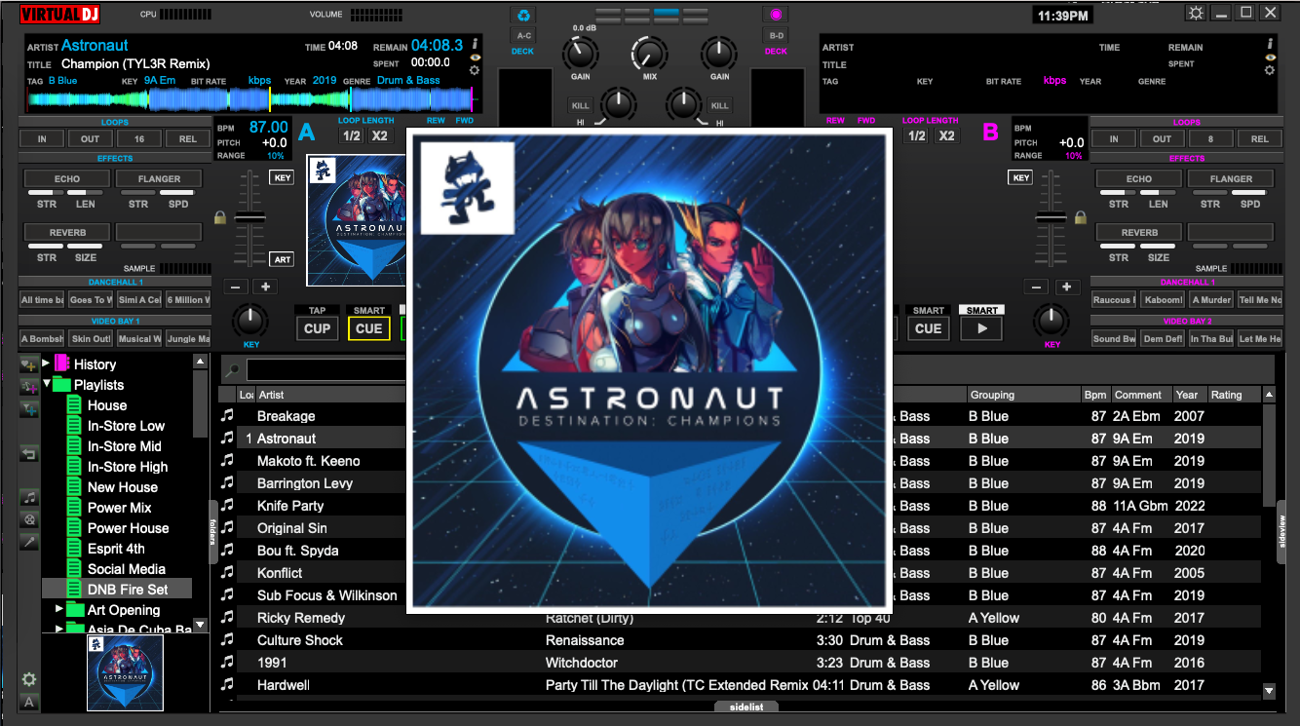Click the add filter folder funnel icon
Viewport: 1300px width, 726px height.
click(29, 409)
